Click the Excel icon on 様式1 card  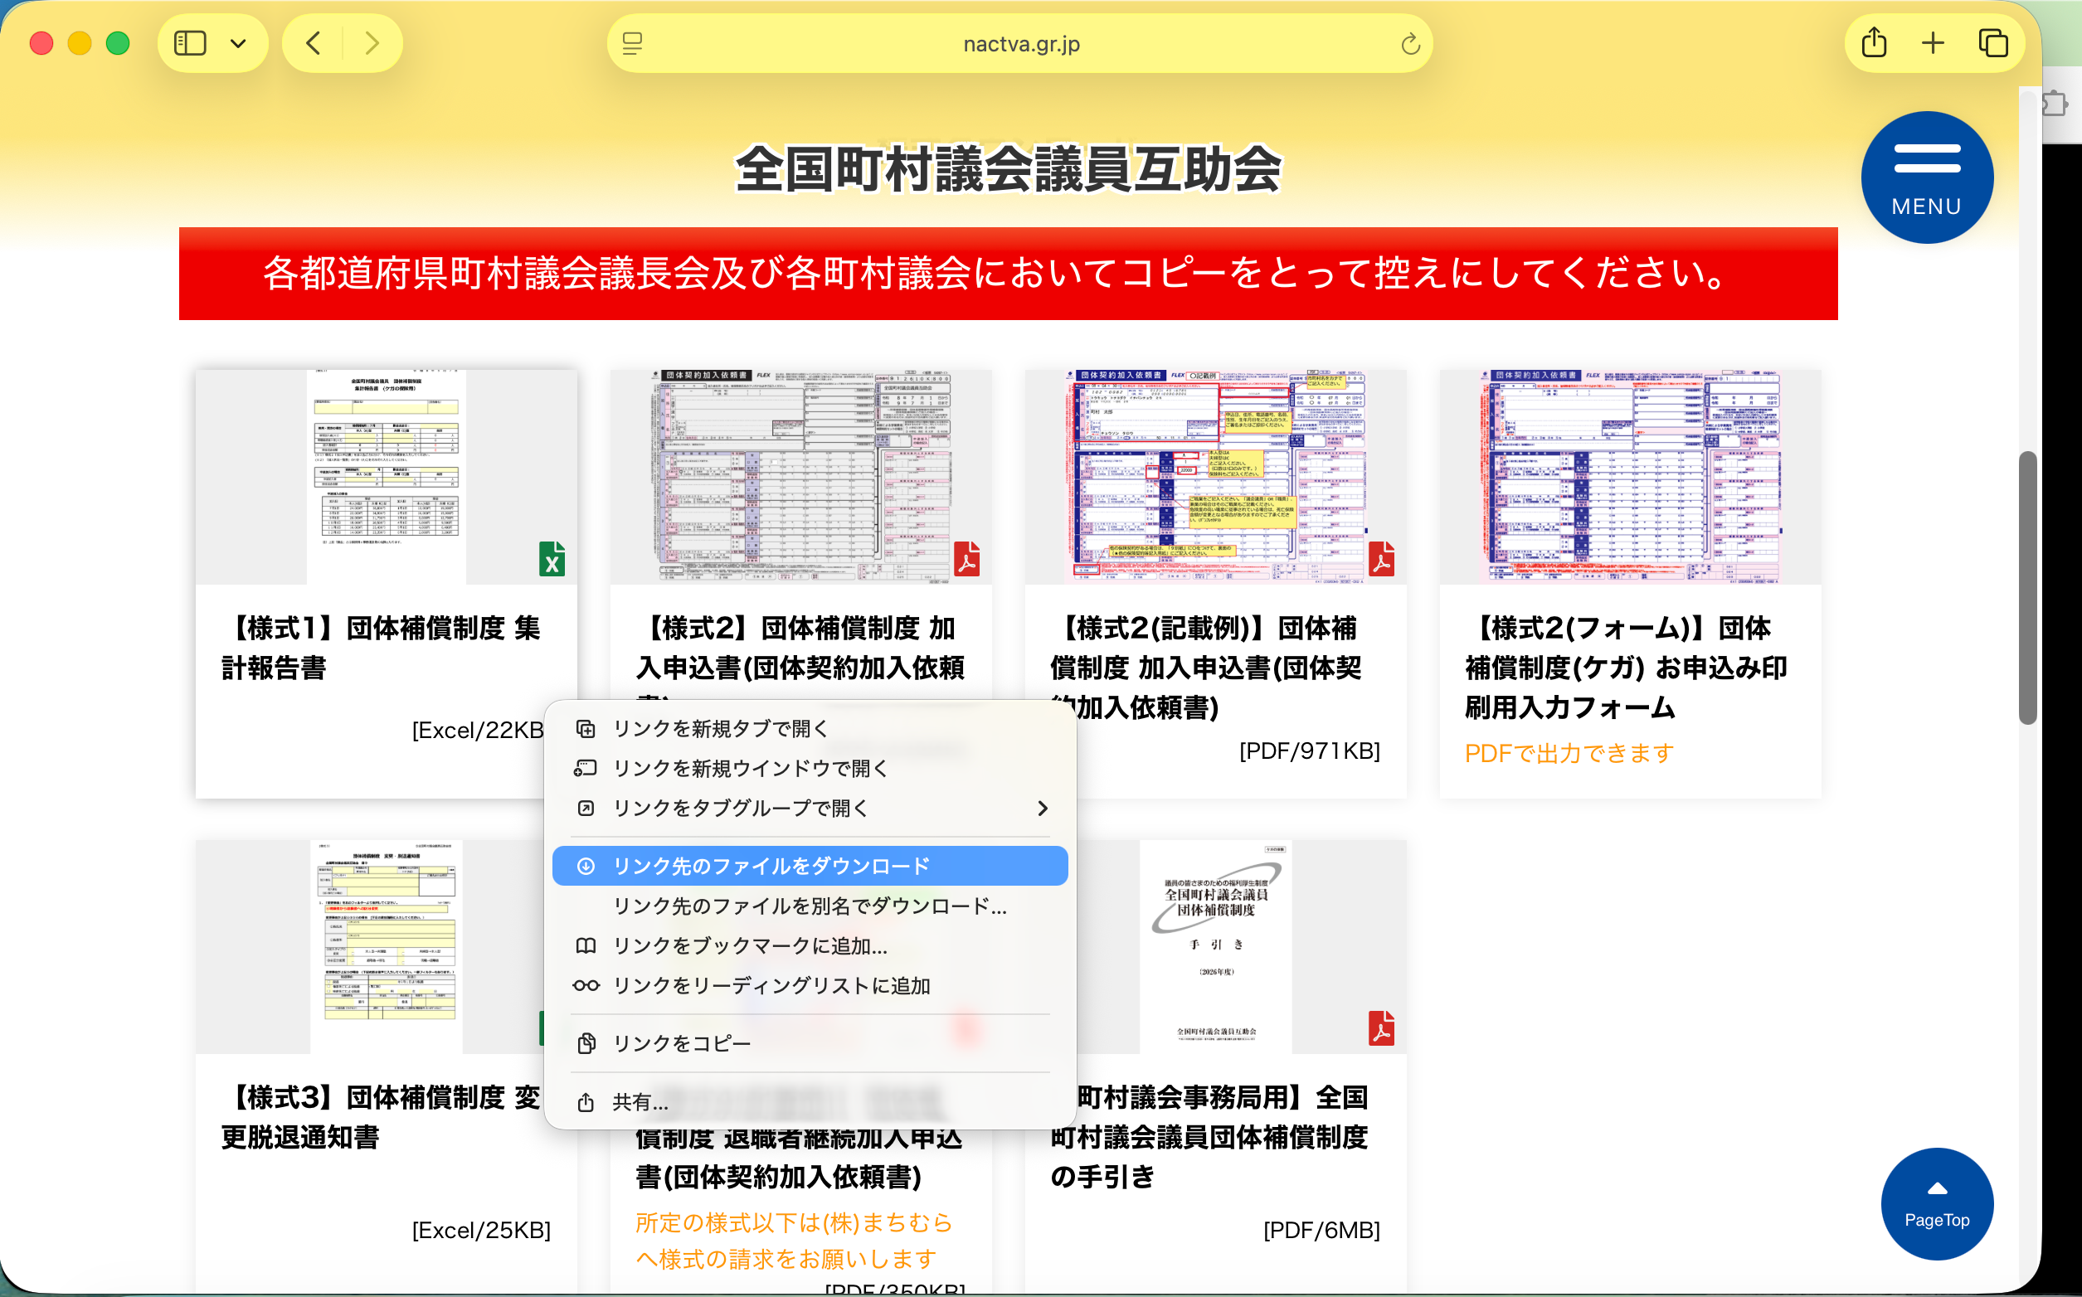552,558
